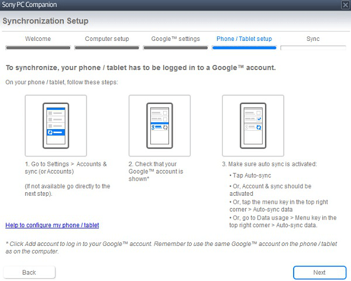Select the Sync step tab
Image resolution: width=351 pixels, height=281 pixels.
coord(313,39)
